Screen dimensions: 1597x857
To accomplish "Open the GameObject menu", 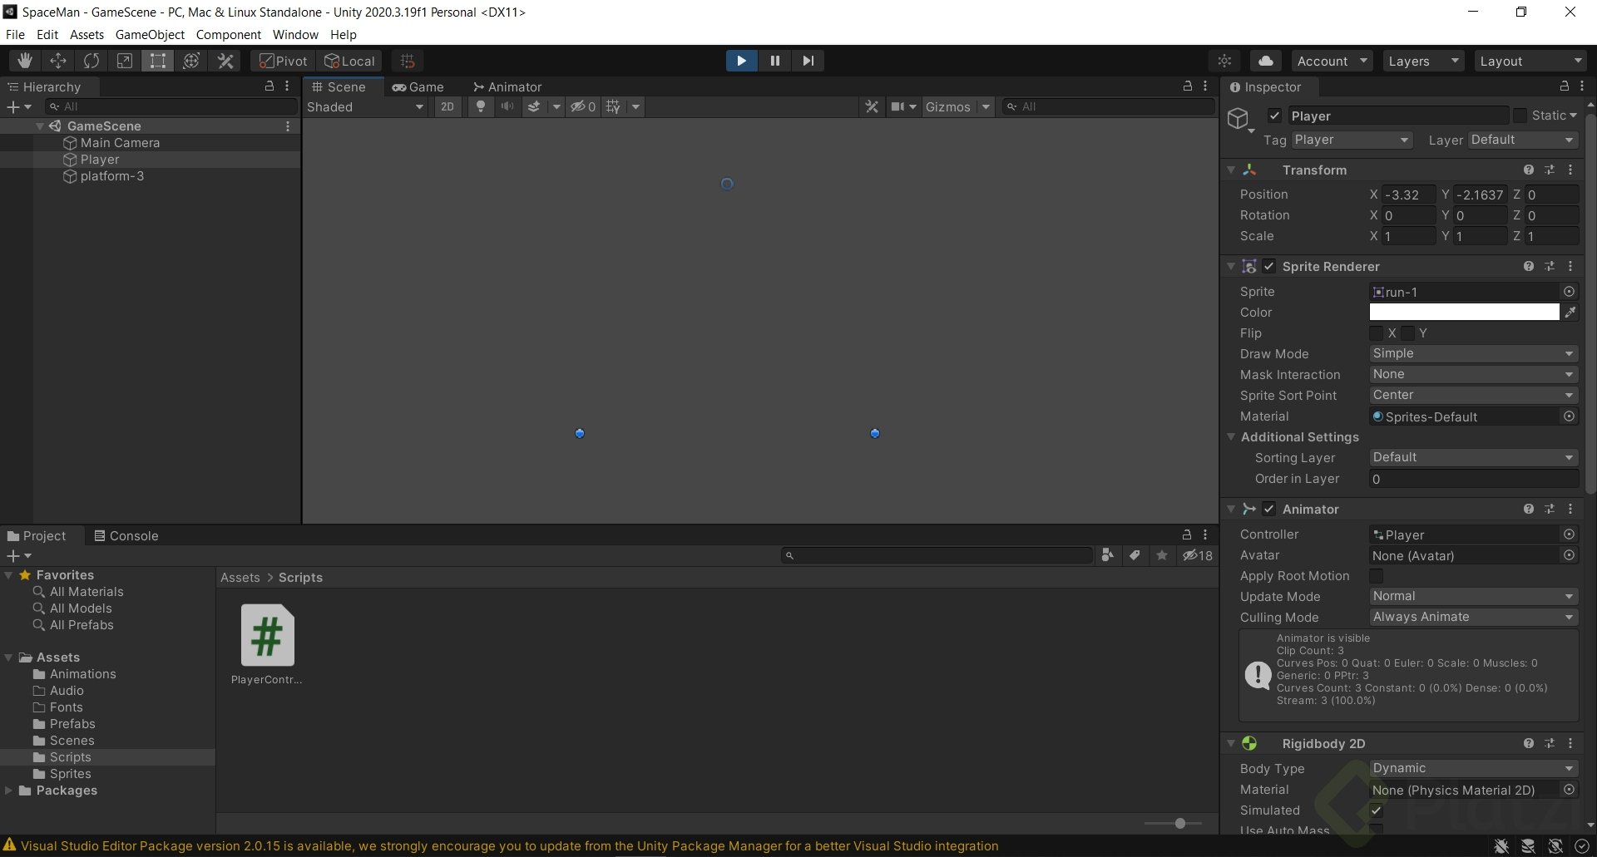I will point(150,34).
